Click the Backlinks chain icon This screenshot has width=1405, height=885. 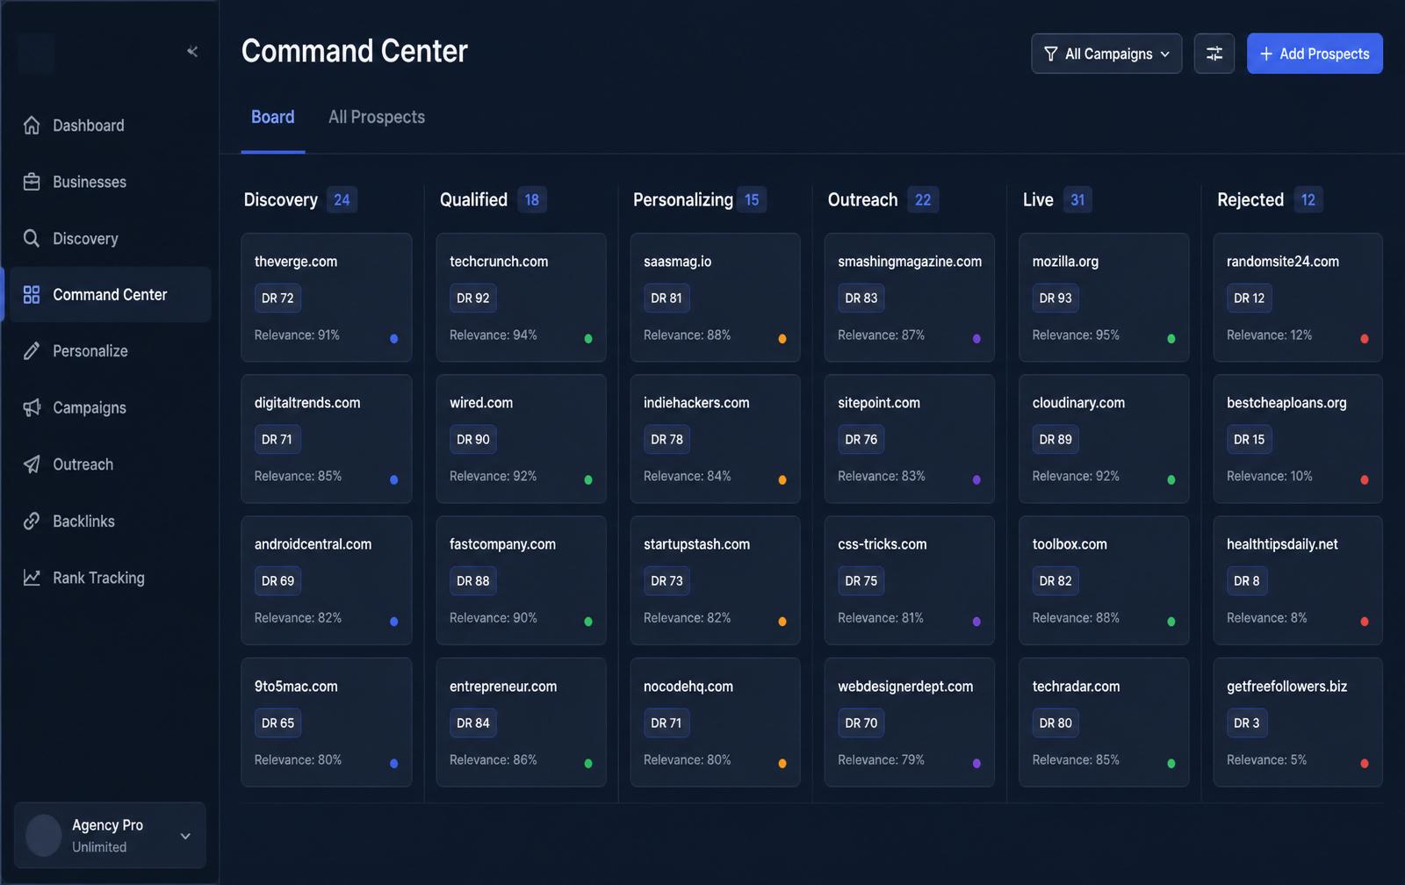32,521
